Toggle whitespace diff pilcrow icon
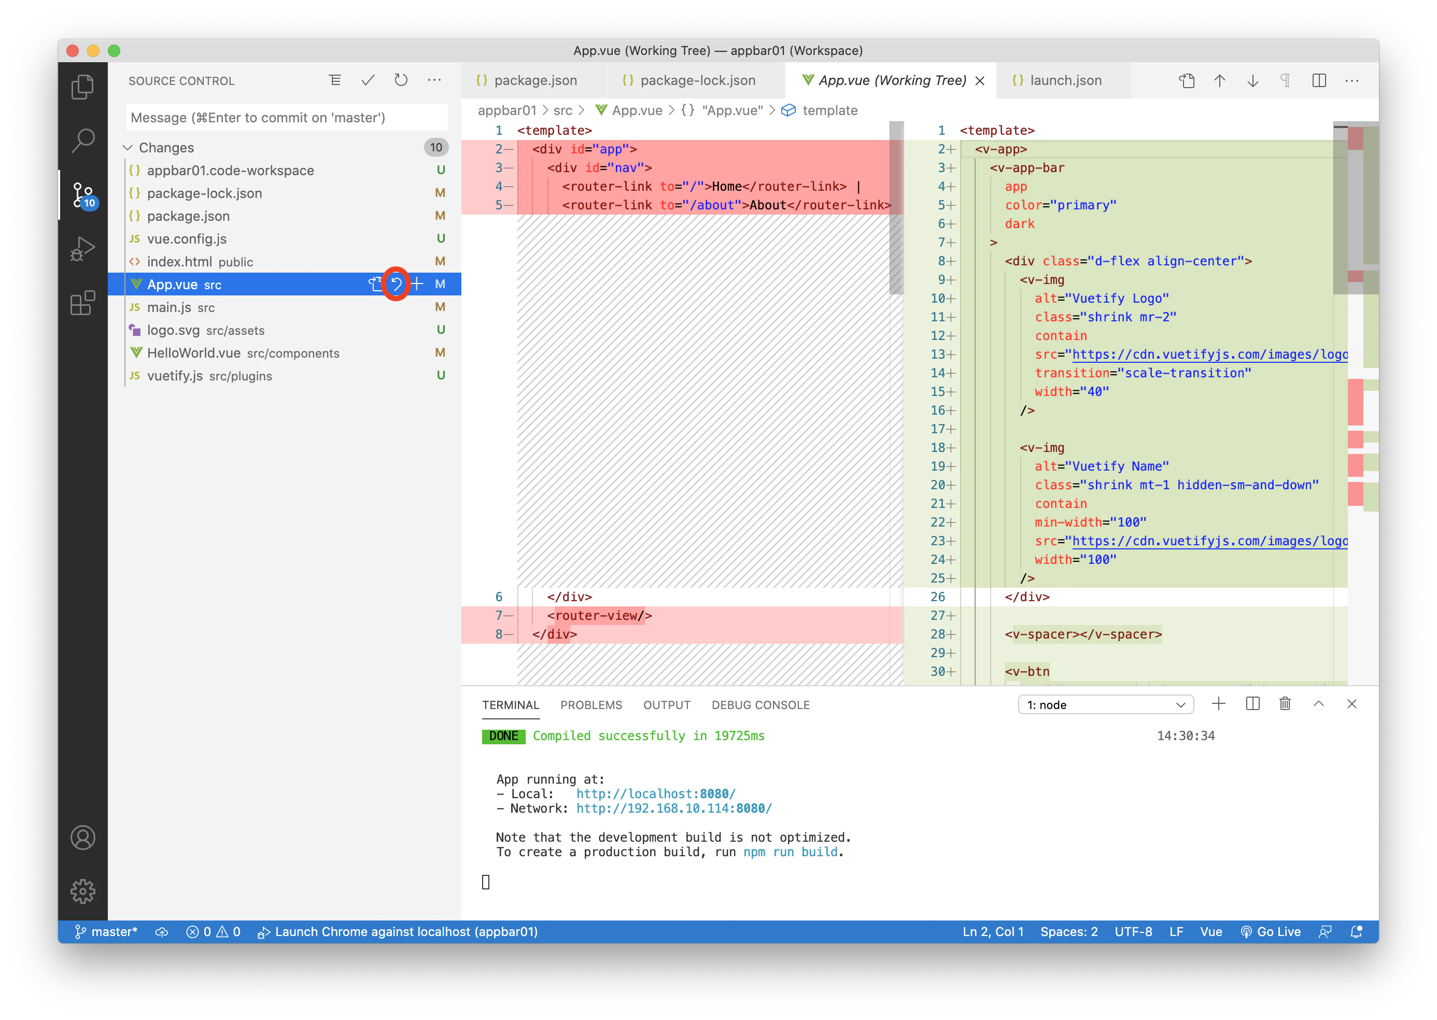Screen dimensions: 1437x1020 (1285, 80)
